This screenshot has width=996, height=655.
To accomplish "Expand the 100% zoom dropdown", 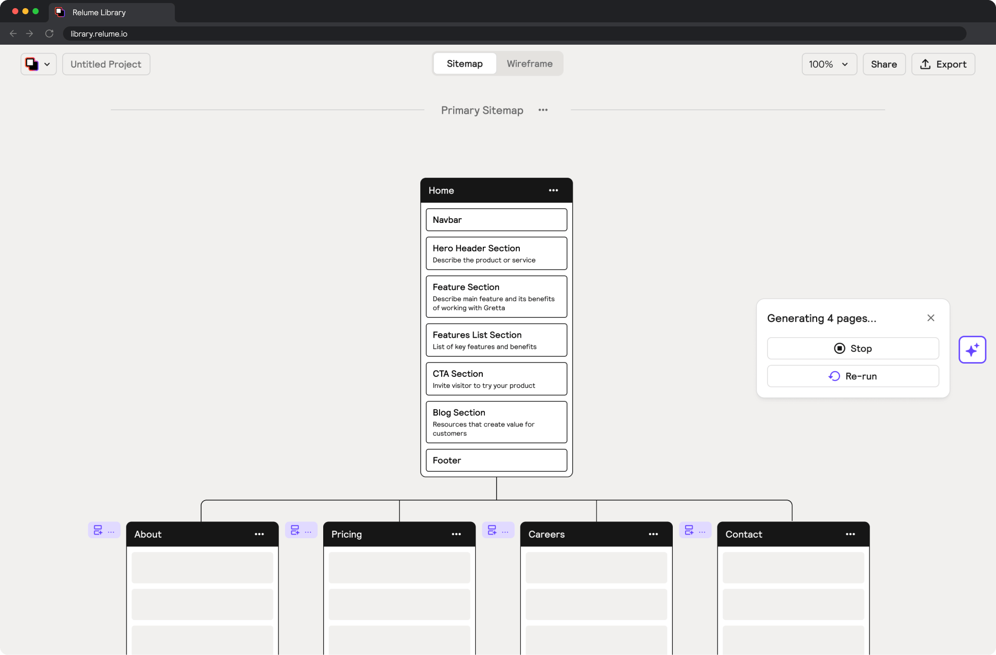I will coord(829,64).
